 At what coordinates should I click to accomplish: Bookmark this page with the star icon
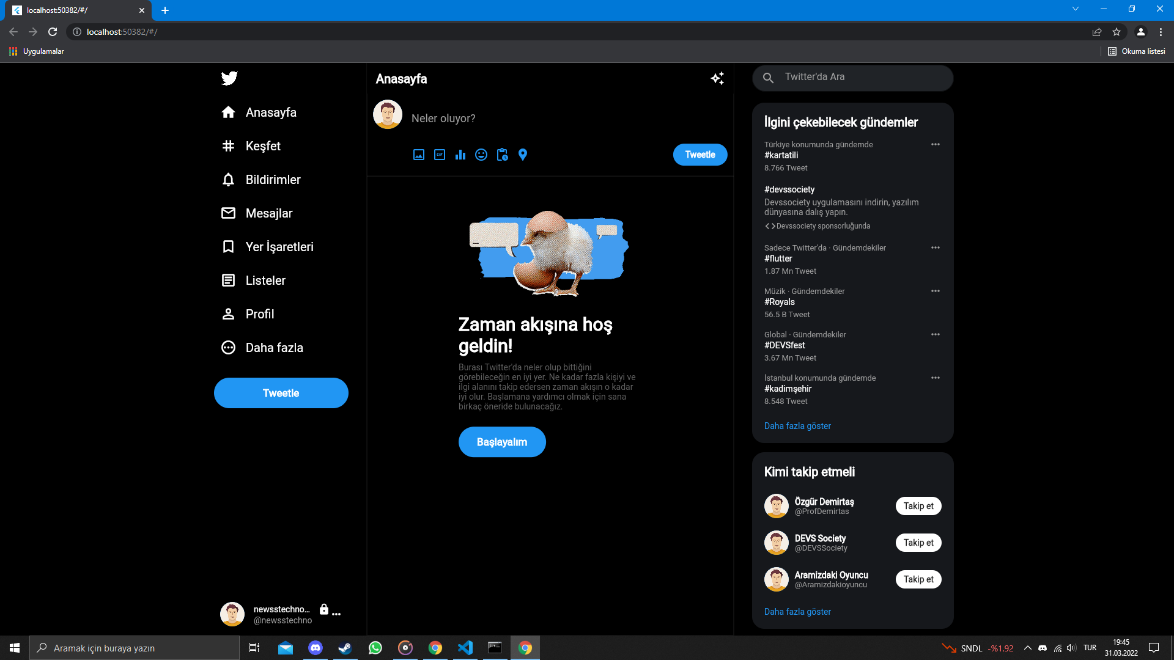1117,32
